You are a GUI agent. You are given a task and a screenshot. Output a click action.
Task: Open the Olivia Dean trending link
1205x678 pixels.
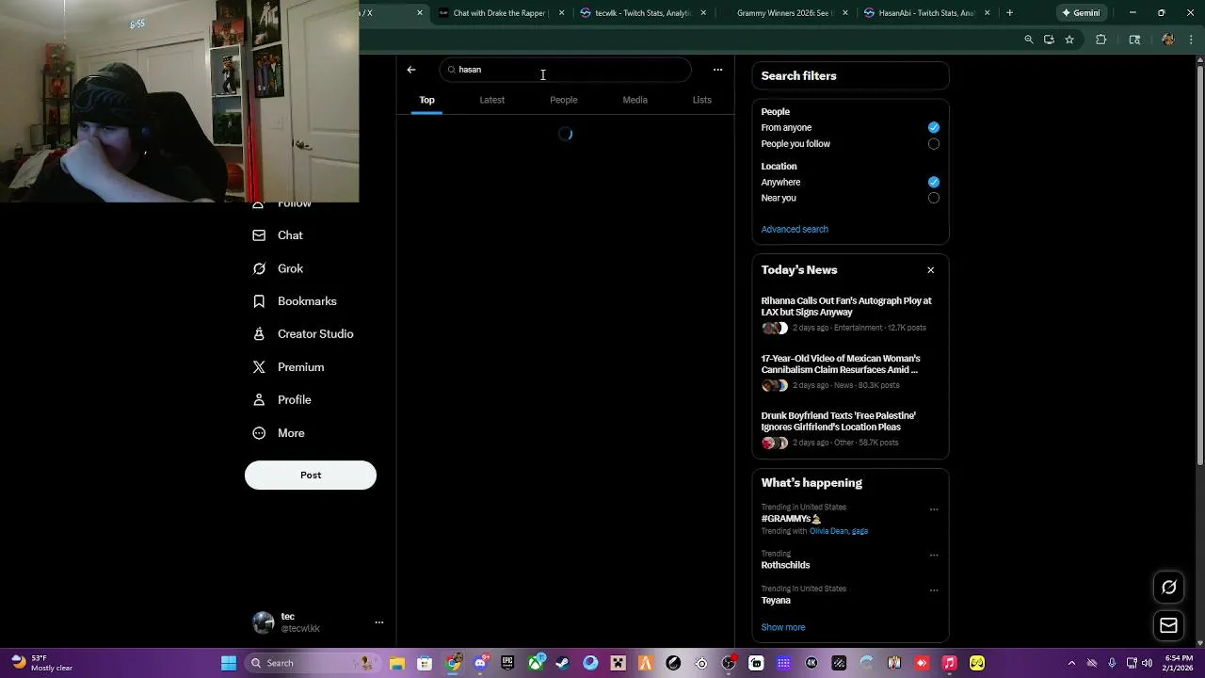(828, 531)
